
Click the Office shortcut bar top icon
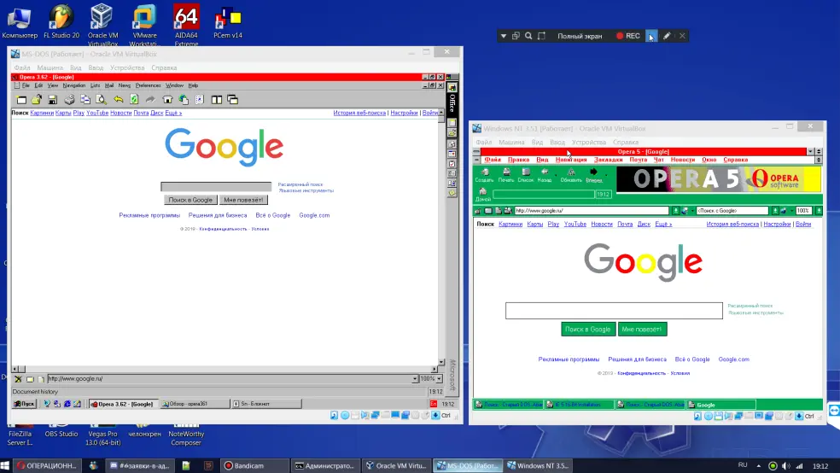452,87
